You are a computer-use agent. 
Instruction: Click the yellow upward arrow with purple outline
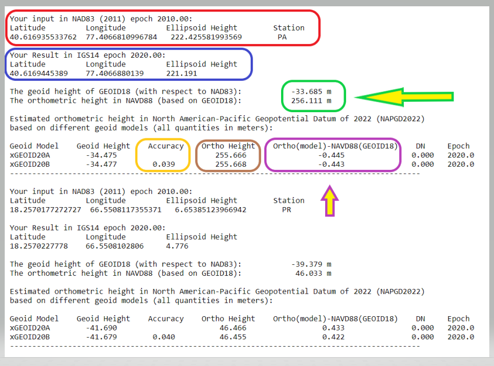point(329,200)
